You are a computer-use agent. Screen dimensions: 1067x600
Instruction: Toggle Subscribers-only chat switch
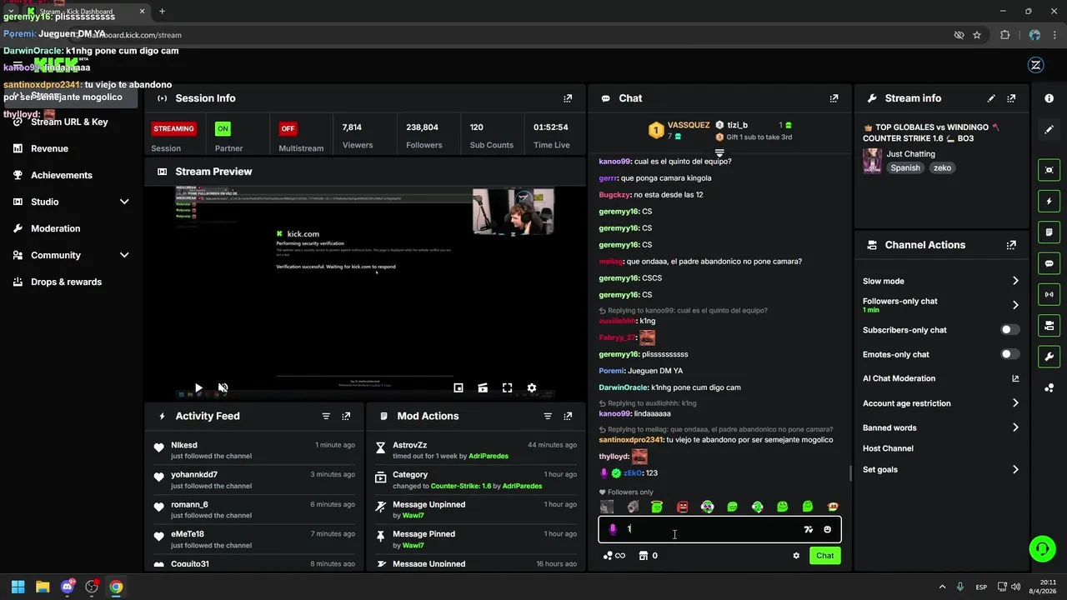pyautogui.click(x=1009, y=330)
